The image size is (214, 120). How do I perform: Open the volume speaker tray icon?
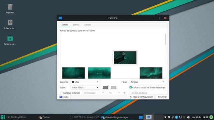(x=188, y=117)
